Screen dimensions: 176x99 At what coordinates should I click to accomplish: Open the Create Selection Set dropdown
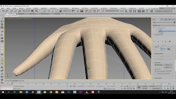coord(112,11)
